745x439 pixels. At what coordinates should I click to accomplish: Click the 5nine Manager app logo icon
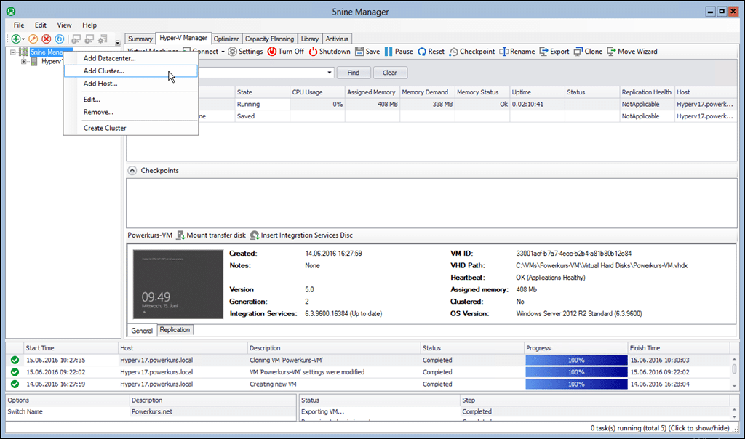point(10,12)
